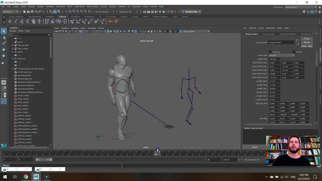Image resolution: width=322 pixels, height=181 pixels.
Task: Expand the reference node in Outliner
Action: click(13, 59)
